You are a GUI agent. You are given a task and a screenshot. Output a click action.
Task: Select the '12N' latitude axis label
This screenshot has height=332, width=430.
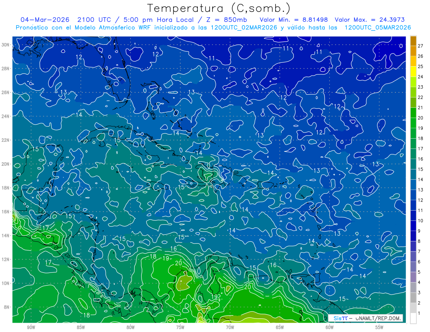5,259
